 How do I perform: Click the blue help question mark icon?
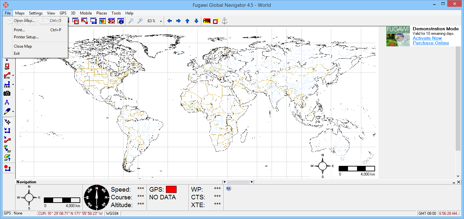(228, 188)
